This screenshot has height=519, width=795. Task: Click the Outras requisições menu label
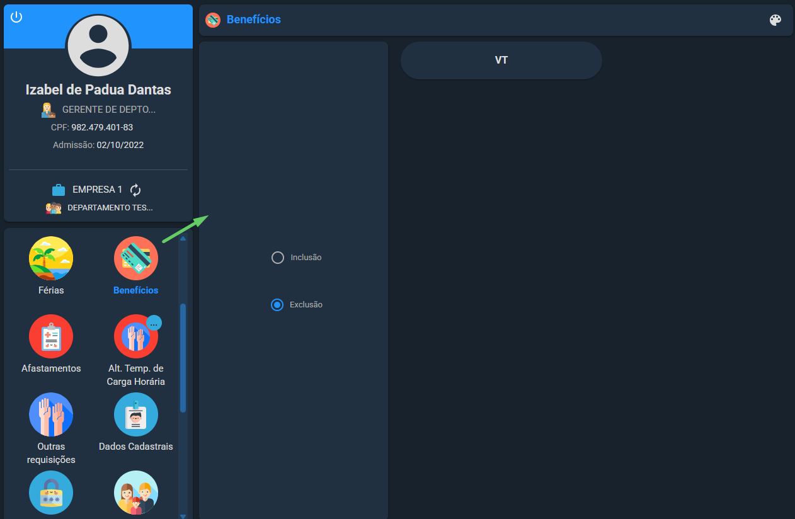[x=51, y=453]
